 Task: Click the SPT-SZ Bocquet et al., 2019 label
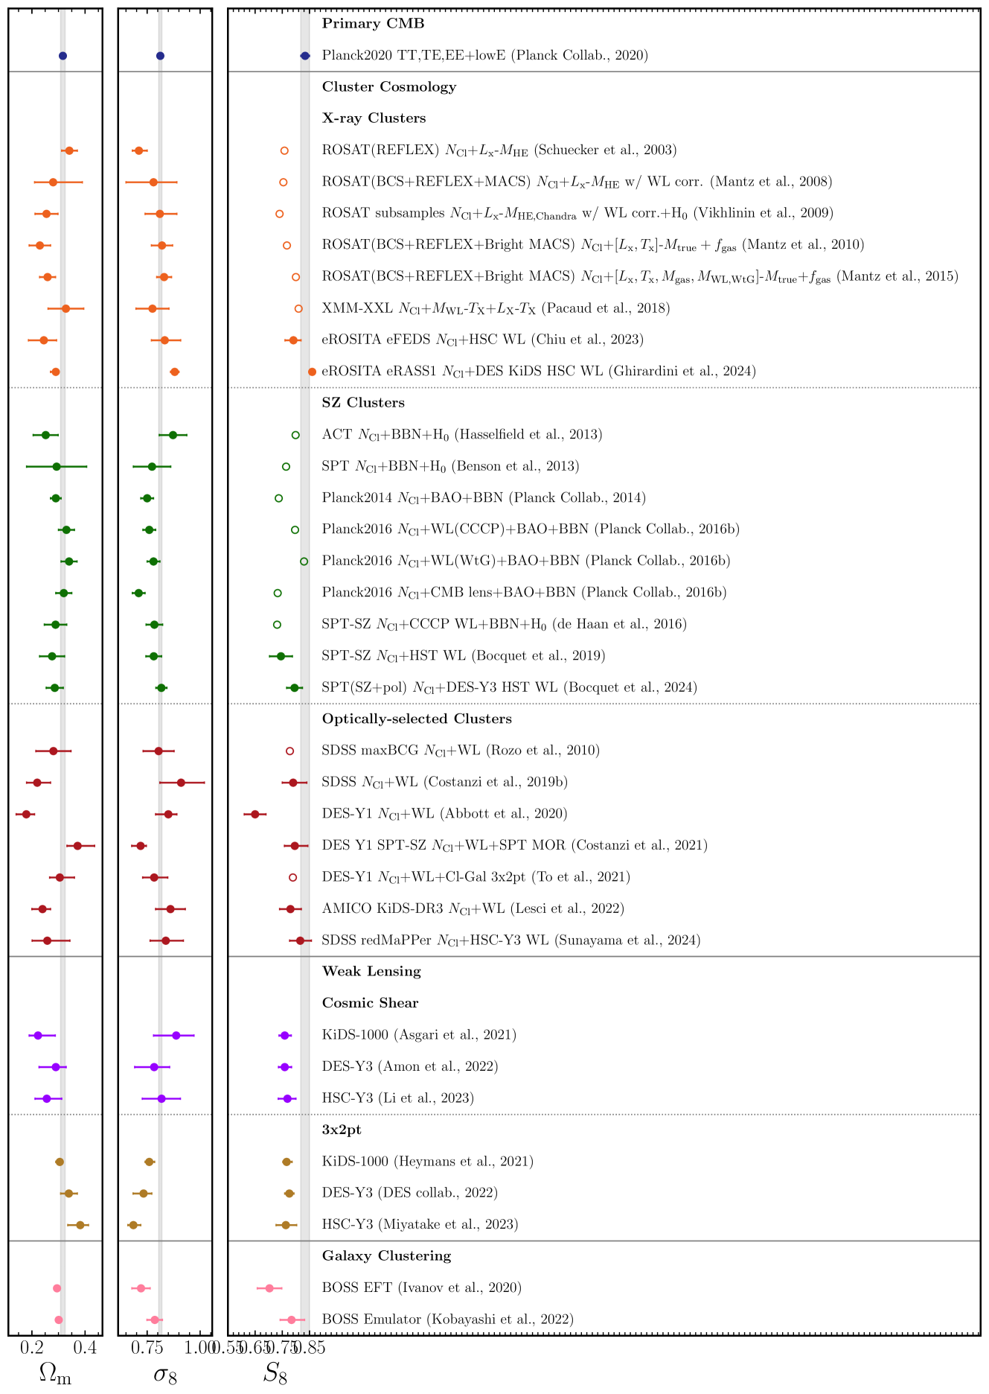(x=464, y=656)
